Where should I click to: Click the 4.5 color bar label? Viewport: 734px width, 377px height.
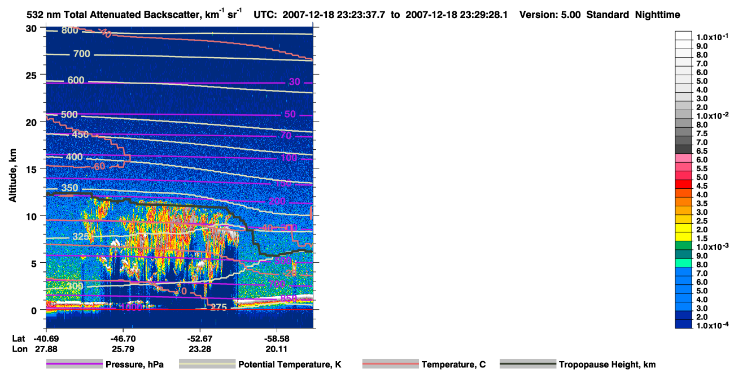[x=702, y=185]
